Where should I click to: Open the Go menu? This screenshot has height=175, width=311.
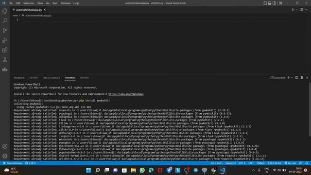pos(48,3)
